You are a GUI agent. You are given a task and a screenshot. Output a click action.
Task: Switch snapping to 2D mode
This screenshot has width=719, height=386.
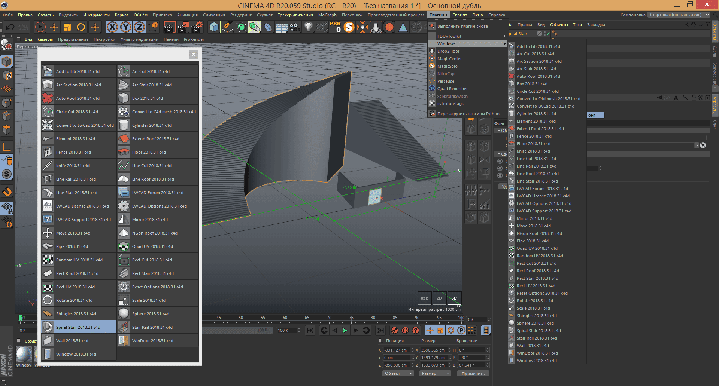tap(439, 298)
